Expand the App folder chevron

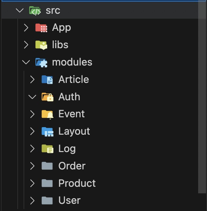click(x=26, y=28)
